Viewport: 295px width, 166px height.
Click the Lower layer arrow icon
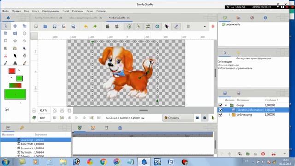pyautogui.click(x=230, y=154)
